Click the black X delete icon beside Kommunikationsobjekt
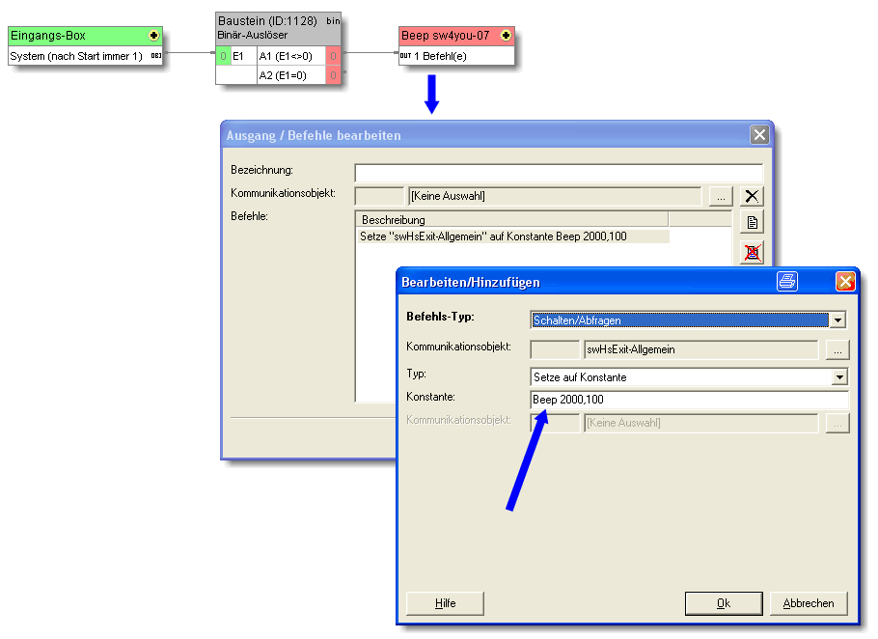The width and height of the screenshot is (878, 639). point(752,196)
